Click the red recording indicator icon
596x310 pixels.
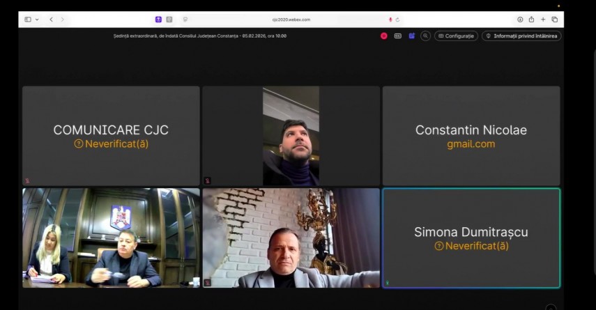point(383,36)
